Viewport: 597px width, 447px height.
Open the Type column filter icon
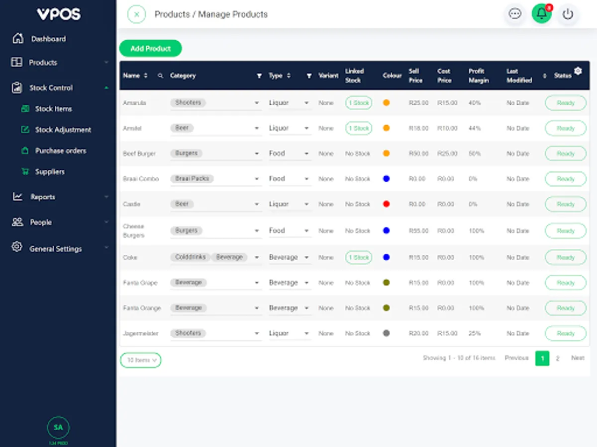[x=309, y=76]
